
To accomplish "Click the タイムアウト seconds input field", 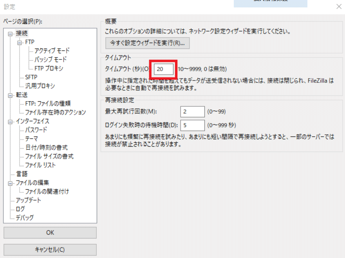I will point(164,69).
